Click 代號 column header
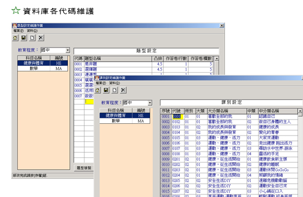The width and height of the screenshot is (303, 197). click(x=178, y=111)
